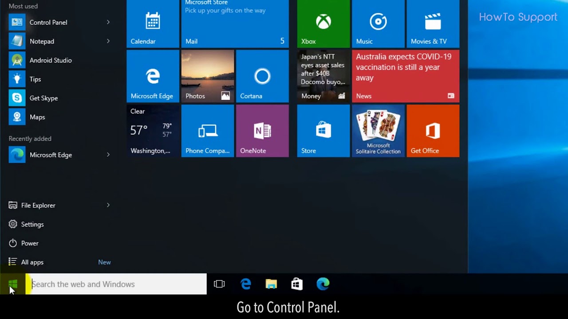Open File Explorer from the taskbar
This screenshot has height=319, width=568.
pyautogui.click(x=271, y=284)
